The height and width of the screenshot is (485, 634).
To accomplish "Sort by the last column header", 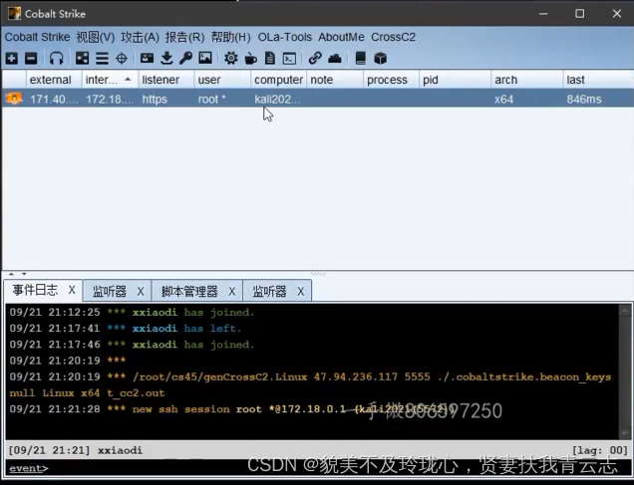I will [598, 80].
